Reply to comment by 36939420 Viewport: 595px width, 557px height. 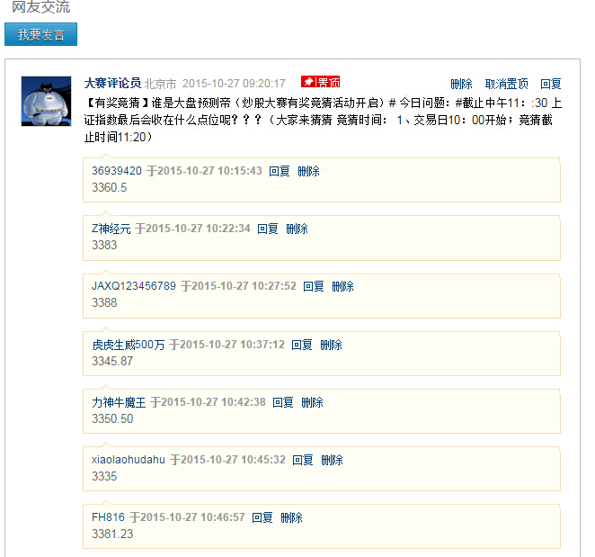pos(280,171)
